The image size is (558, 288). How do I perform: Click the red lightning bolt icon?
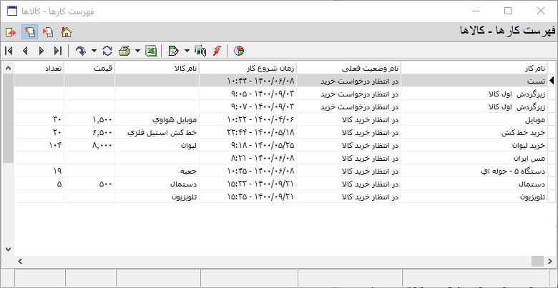tap(217, 51)
